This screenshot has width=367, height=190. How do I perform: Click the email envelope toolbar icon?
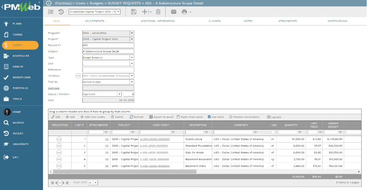point(173,12)
